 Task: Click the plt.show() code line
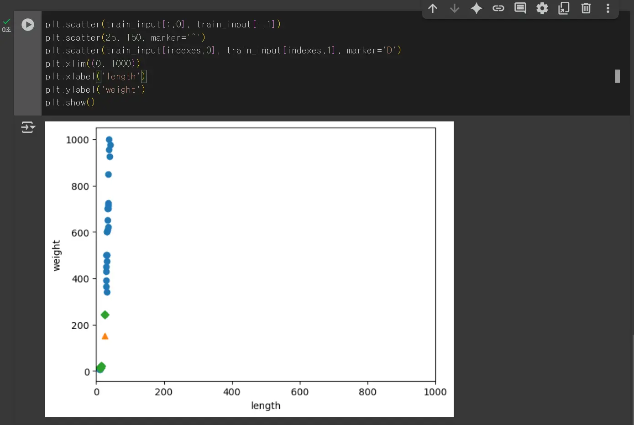70,103
